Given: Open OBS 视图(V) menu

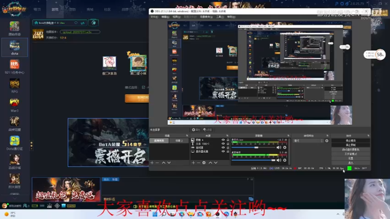Looking at the screenshot, I should [x=176, y=17].
